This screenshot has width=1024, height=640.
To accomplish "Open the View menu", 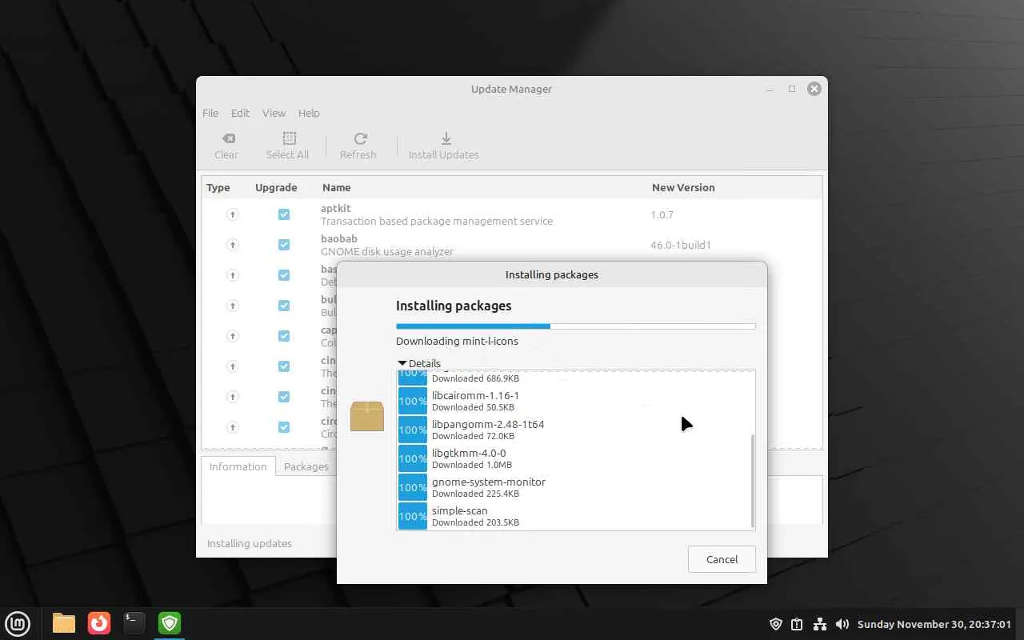I will coord(274,113).
